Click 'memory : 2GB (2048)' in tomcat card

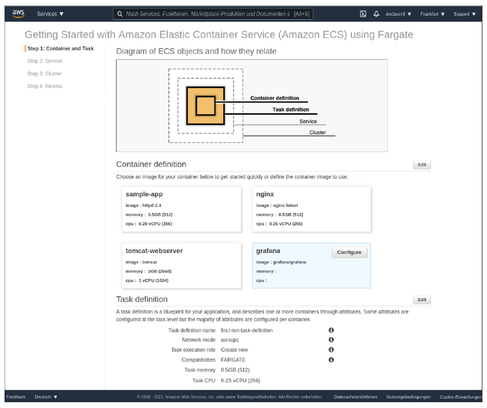coord(148,271)
